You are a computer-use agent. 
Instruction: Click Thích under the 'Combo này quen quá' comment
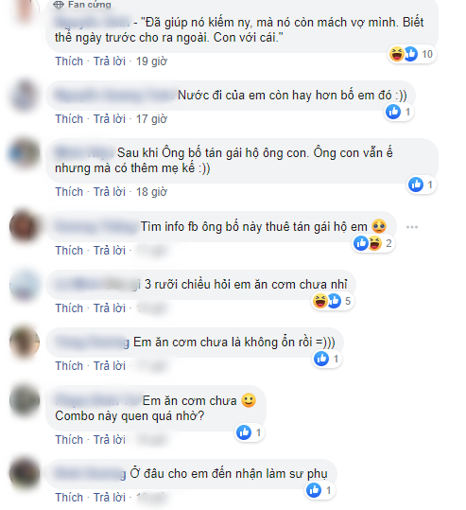click(x=69, y=440)
